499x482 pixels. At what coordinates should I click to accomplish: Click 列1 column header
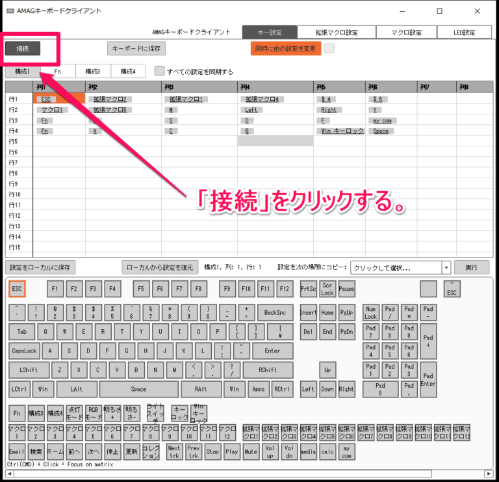point(59,87)
